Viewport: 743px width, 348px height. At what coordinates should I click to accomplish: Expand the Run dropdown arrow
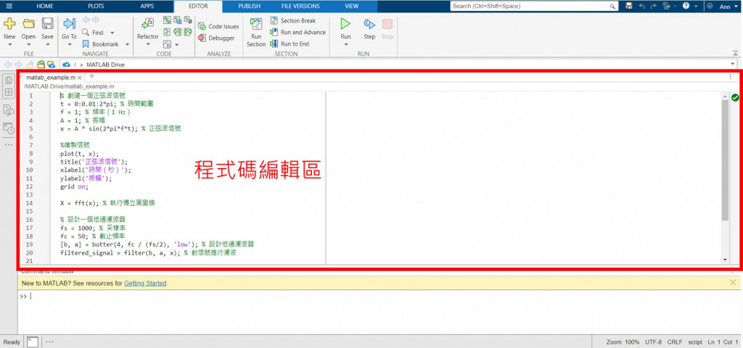(346, 44)
